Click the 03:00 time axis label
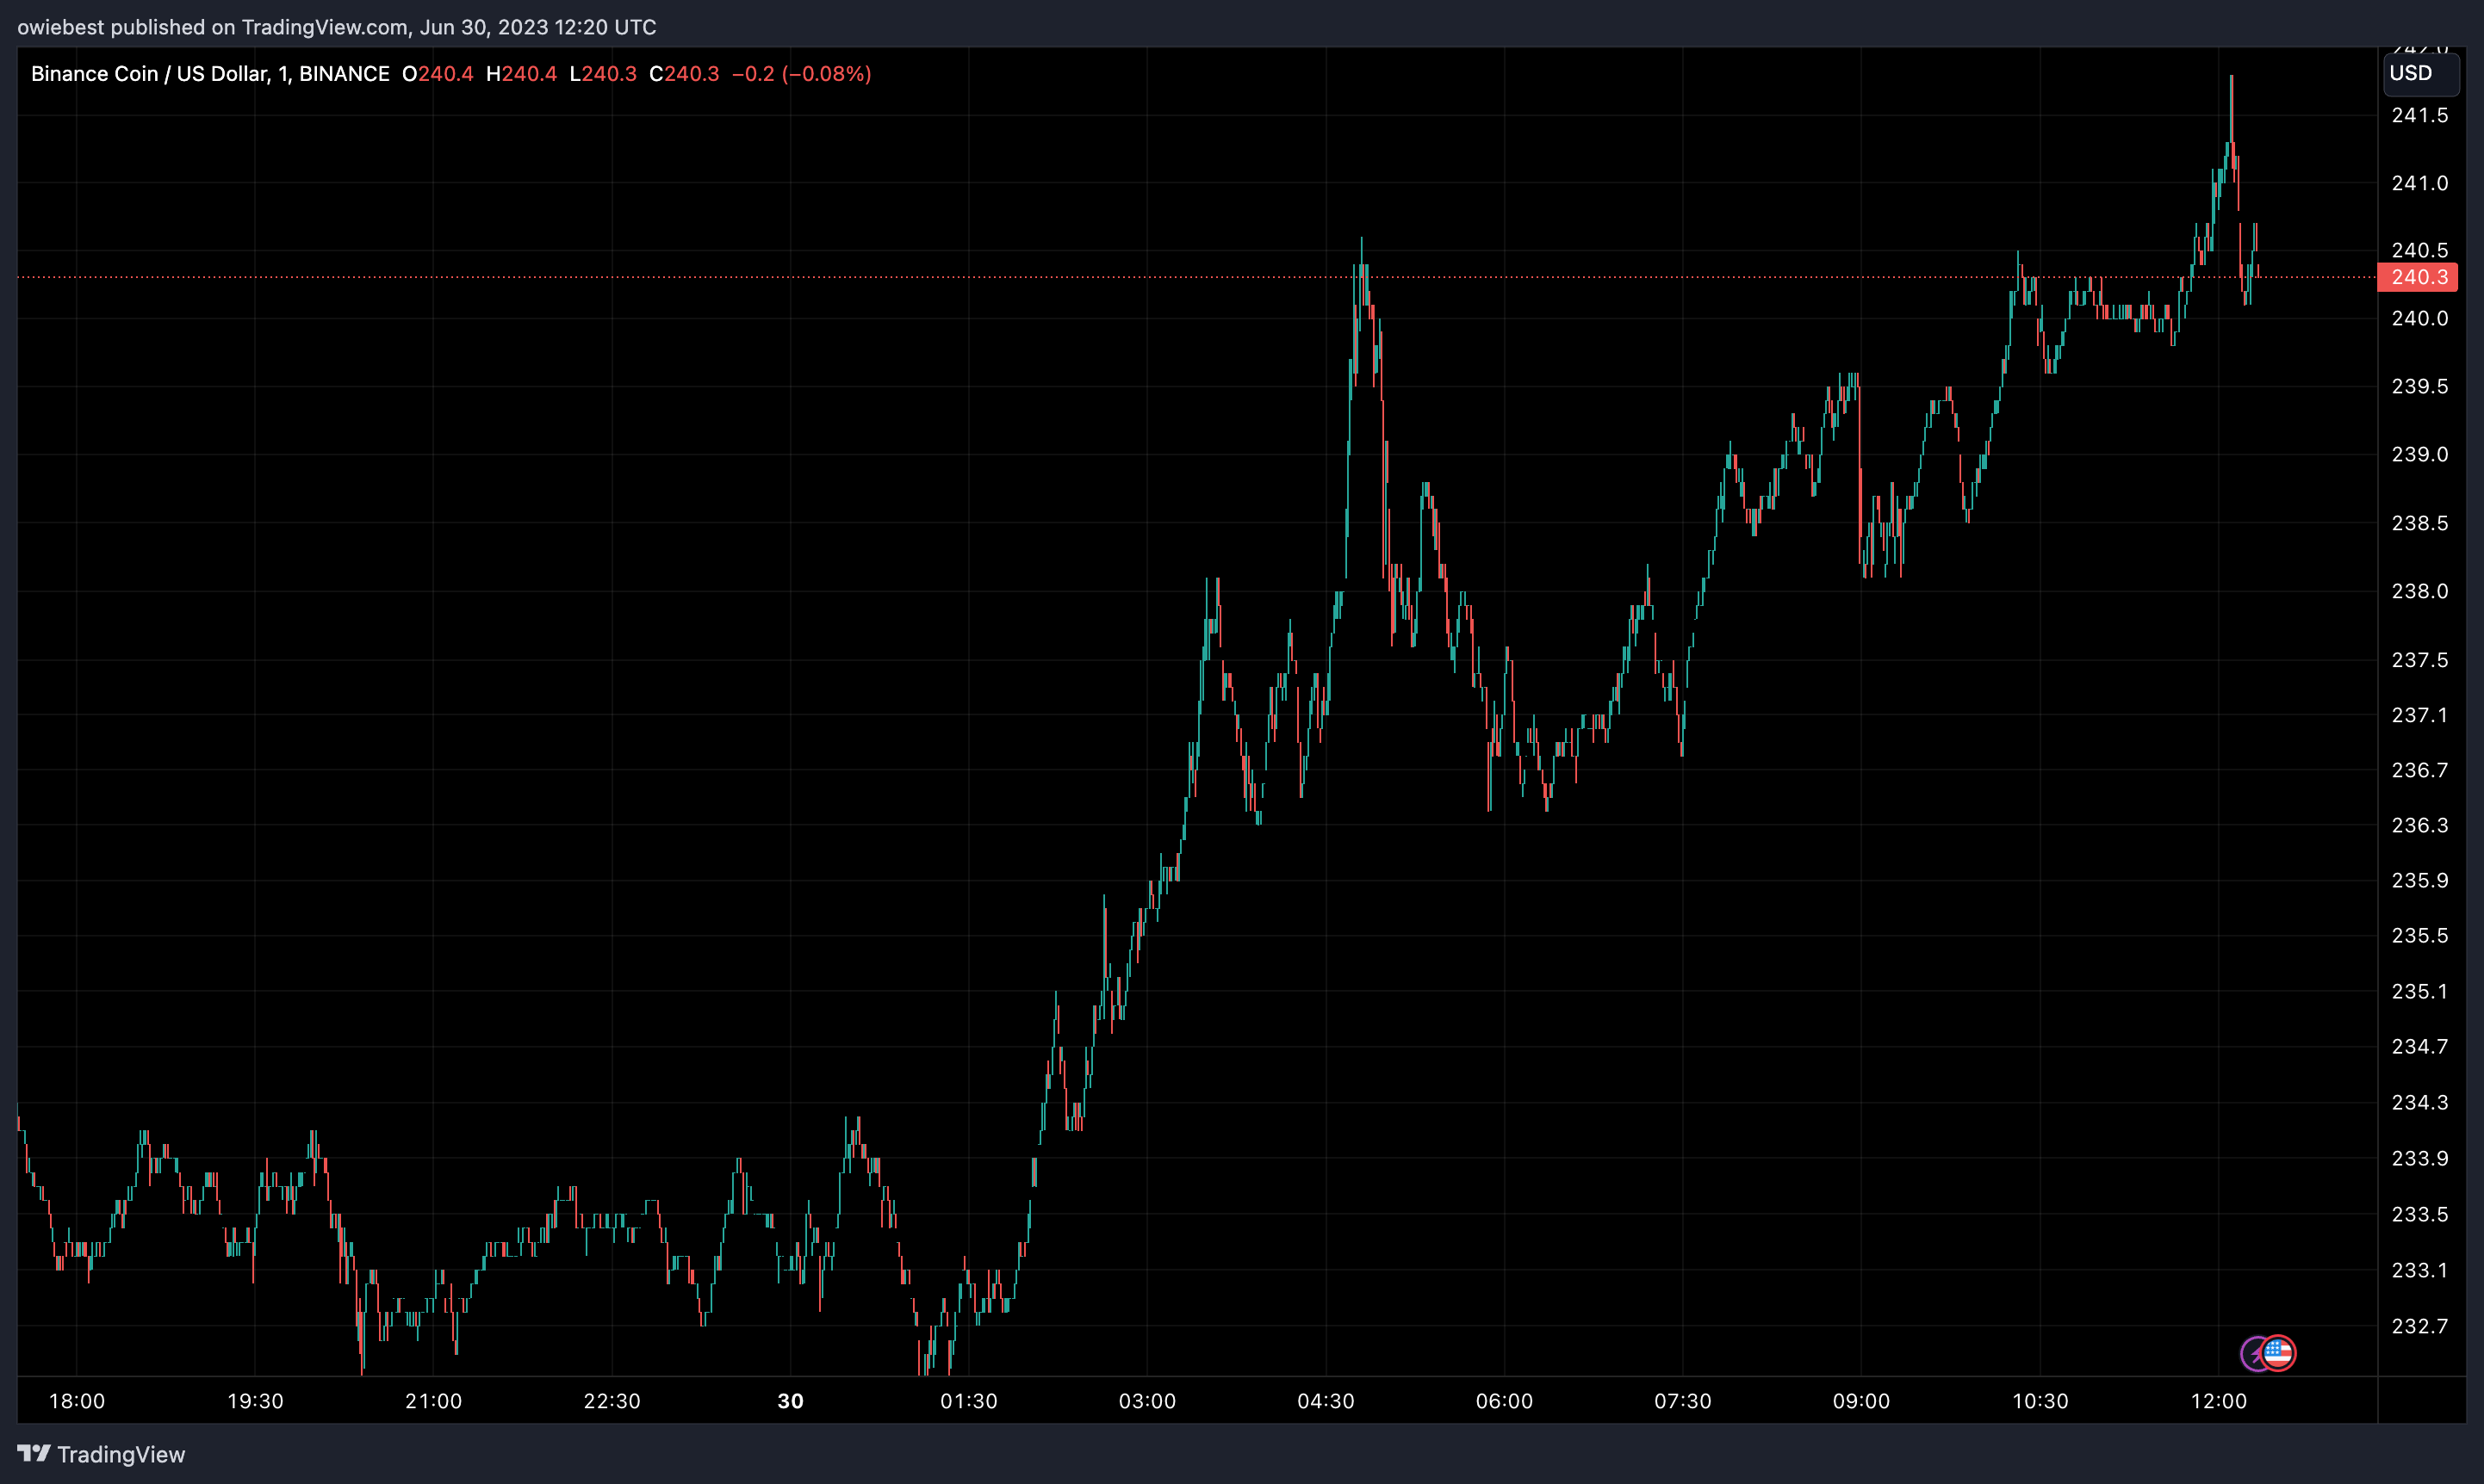The width and height of the screenshot is (2484, 1484). pyautogui.click(x=1147, y=1401)
